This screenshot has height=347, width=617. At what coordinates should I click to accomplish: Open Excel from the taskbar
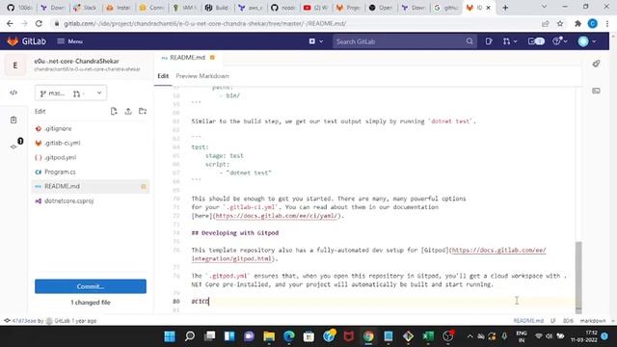click(x=428, y=336)
